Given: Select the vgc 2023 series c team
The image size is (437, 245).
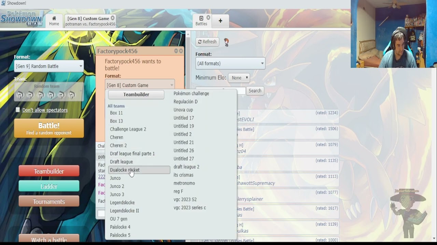Looking at the screenshot, I should [x=203, y=208].
